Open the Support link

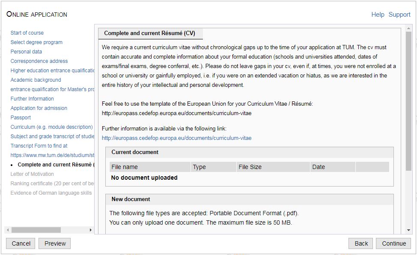(x=399, y=15)
